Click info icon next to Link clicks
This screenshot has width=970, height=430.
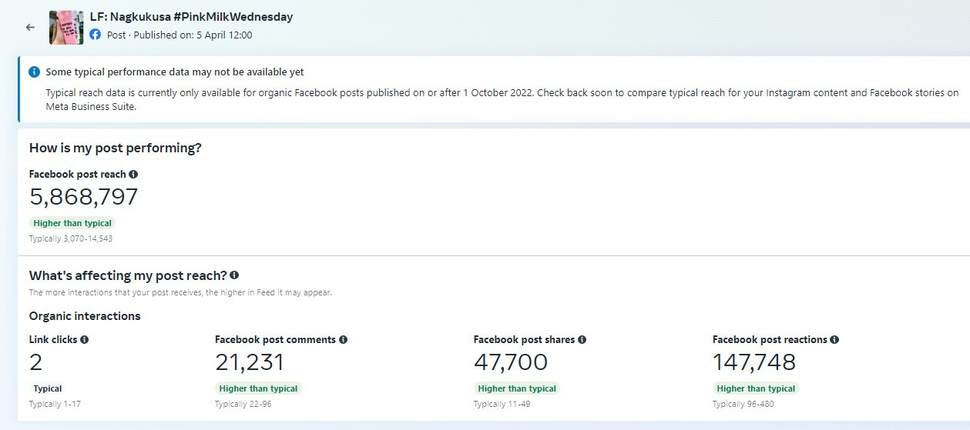tap(85, 339)
